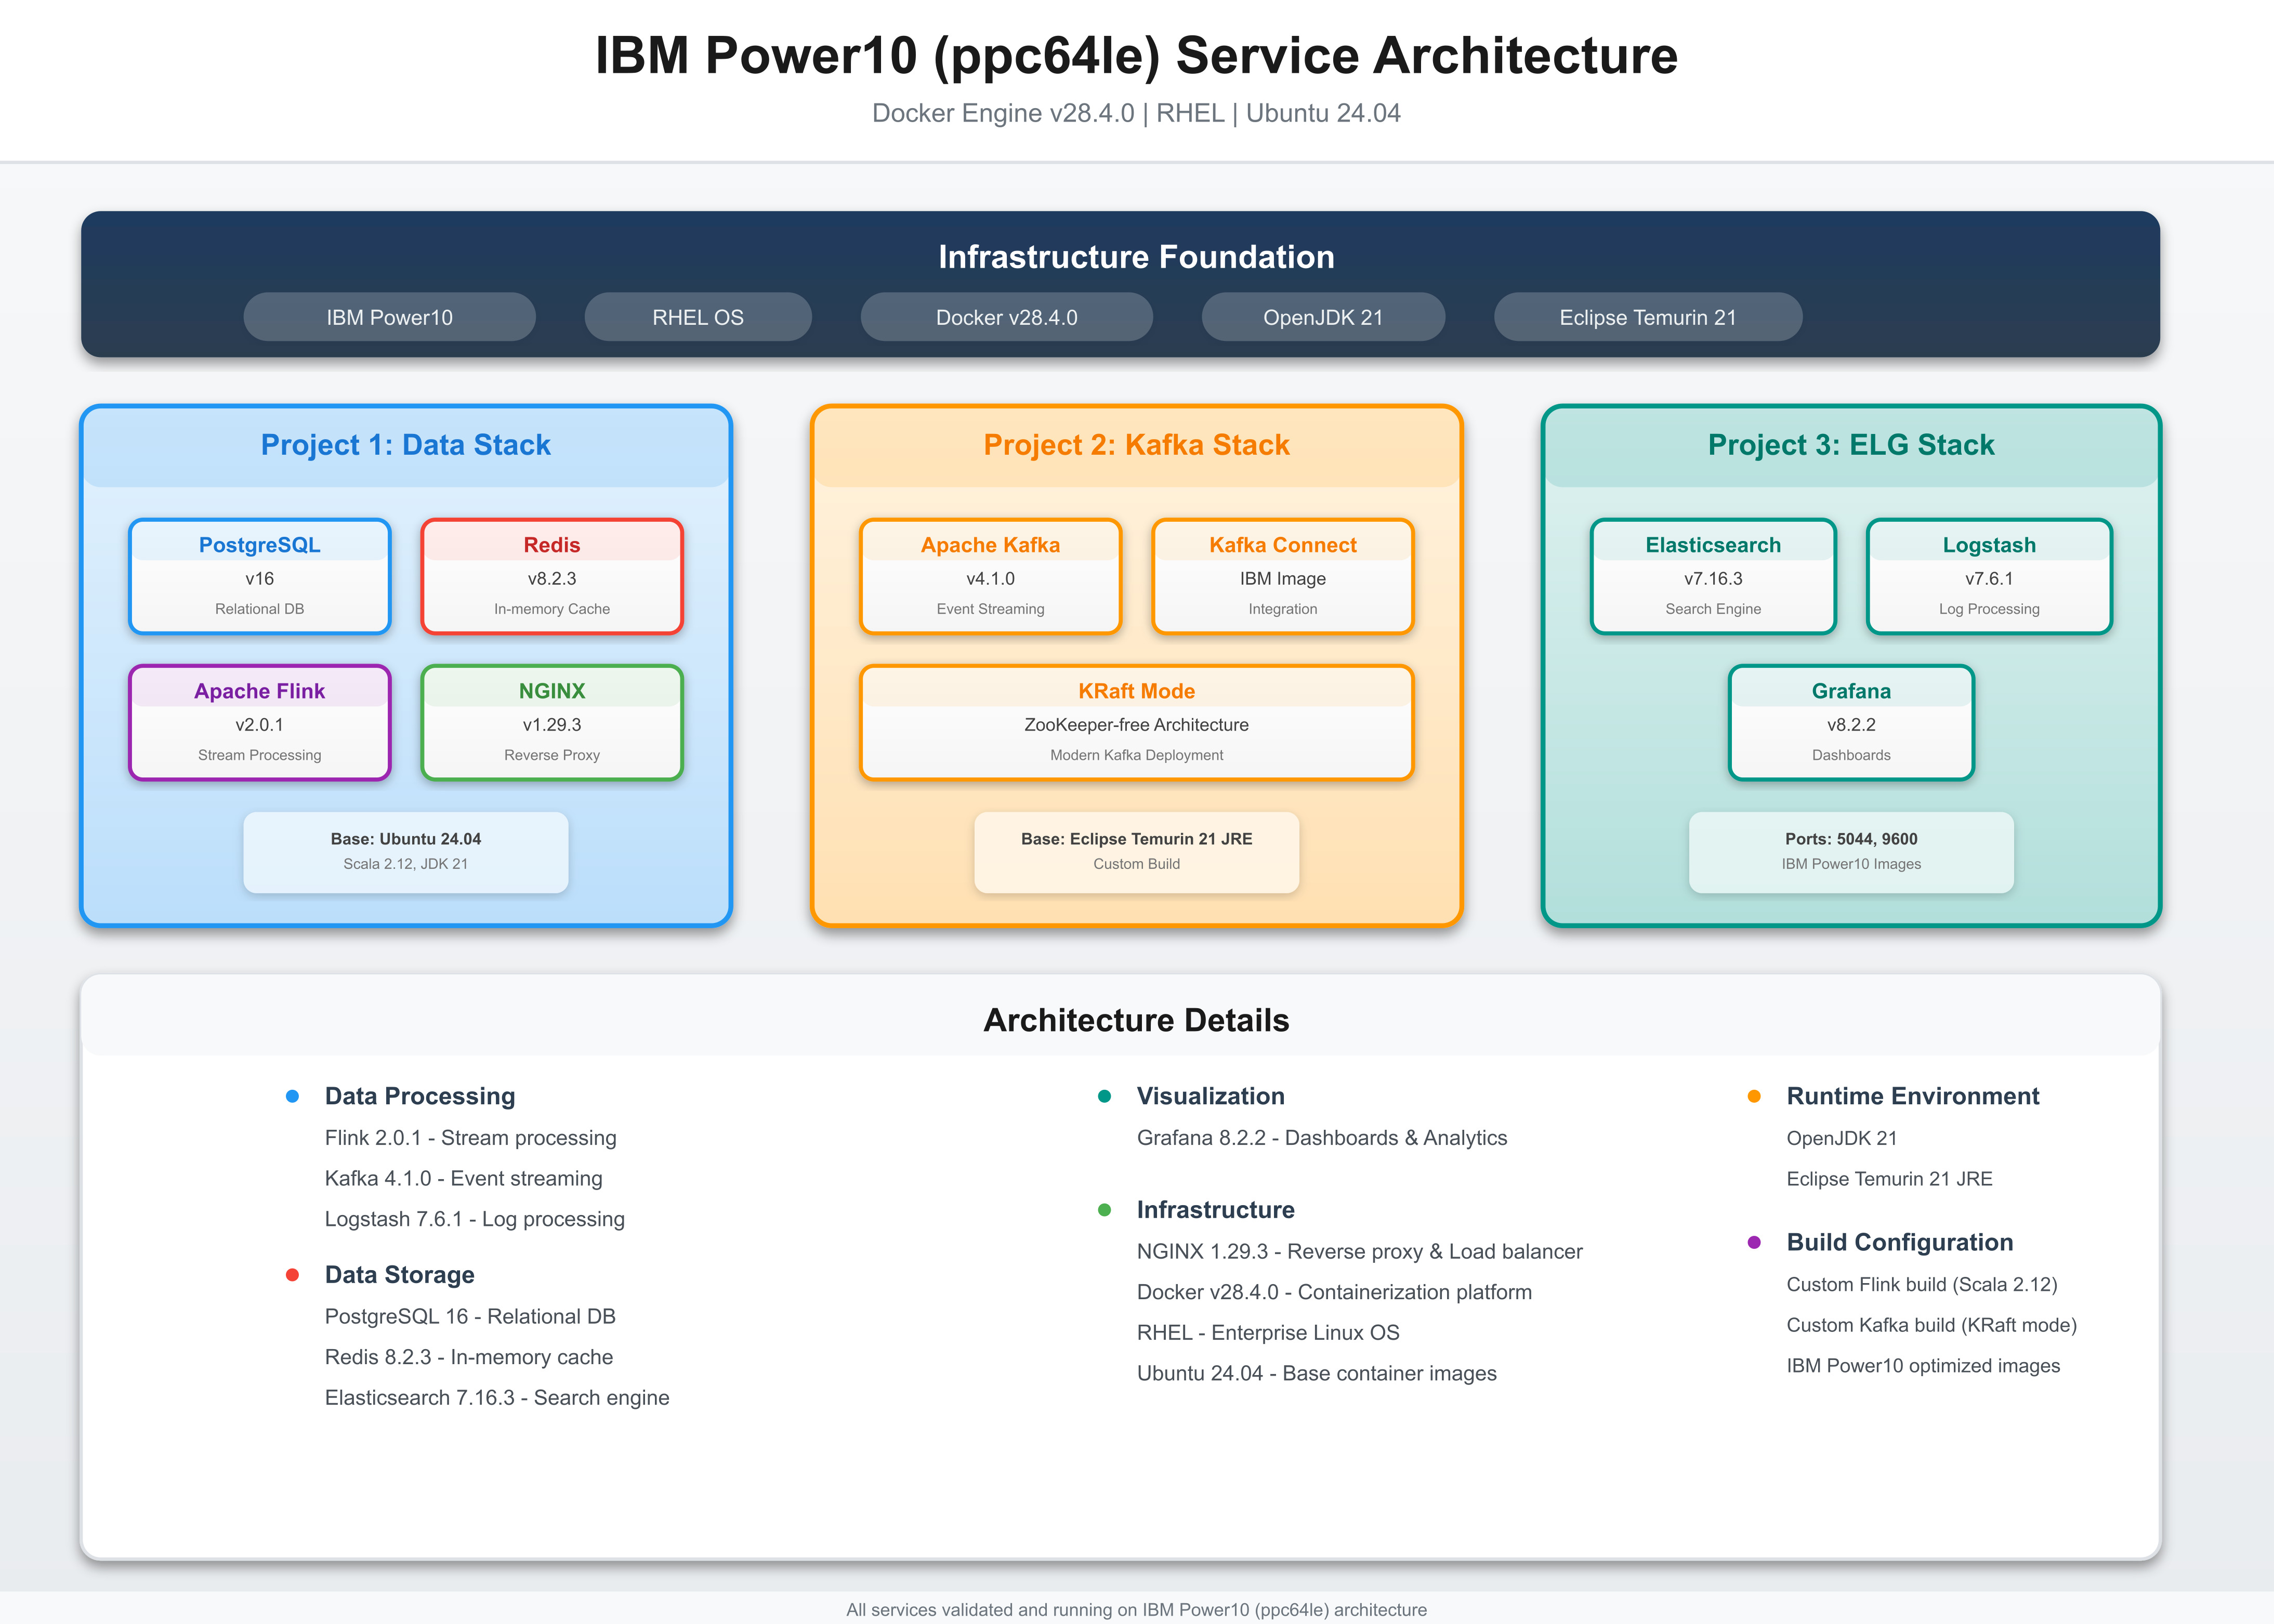Image resolution: width=2274 pixels, height=1624 pixels.
Task: Toggle the Visualization bullet indicator
Action: [x=1105, y=1096]
